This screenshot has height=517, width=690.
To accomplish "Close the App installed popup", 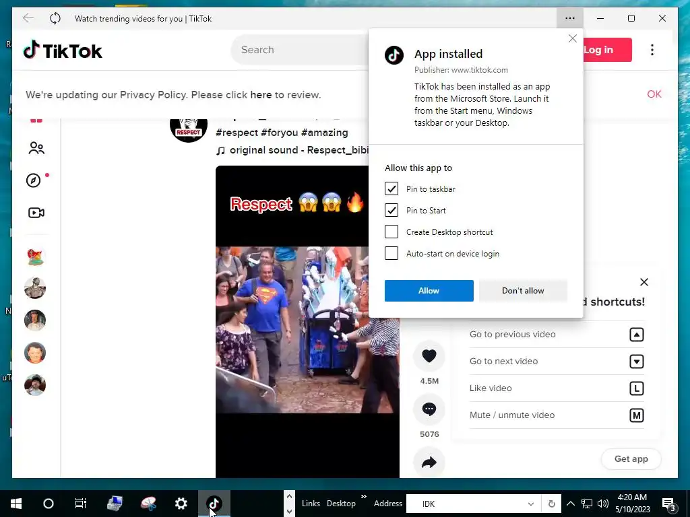I will [x=573, y=38].
